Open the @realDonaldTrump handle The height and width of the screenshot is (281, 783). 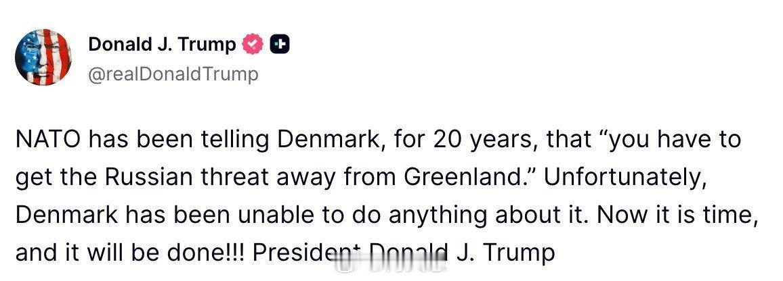pos(173,74)
